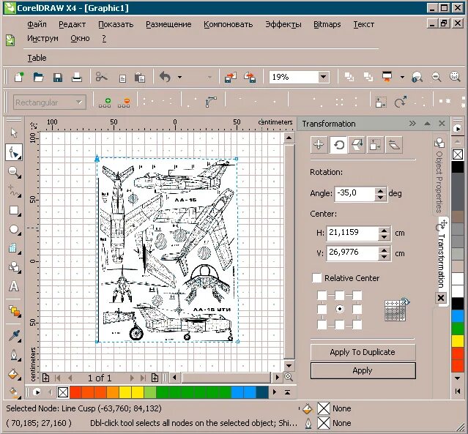Select the top-center anchor point box
This screenshot has height=434, width=468.
(339, 295)
